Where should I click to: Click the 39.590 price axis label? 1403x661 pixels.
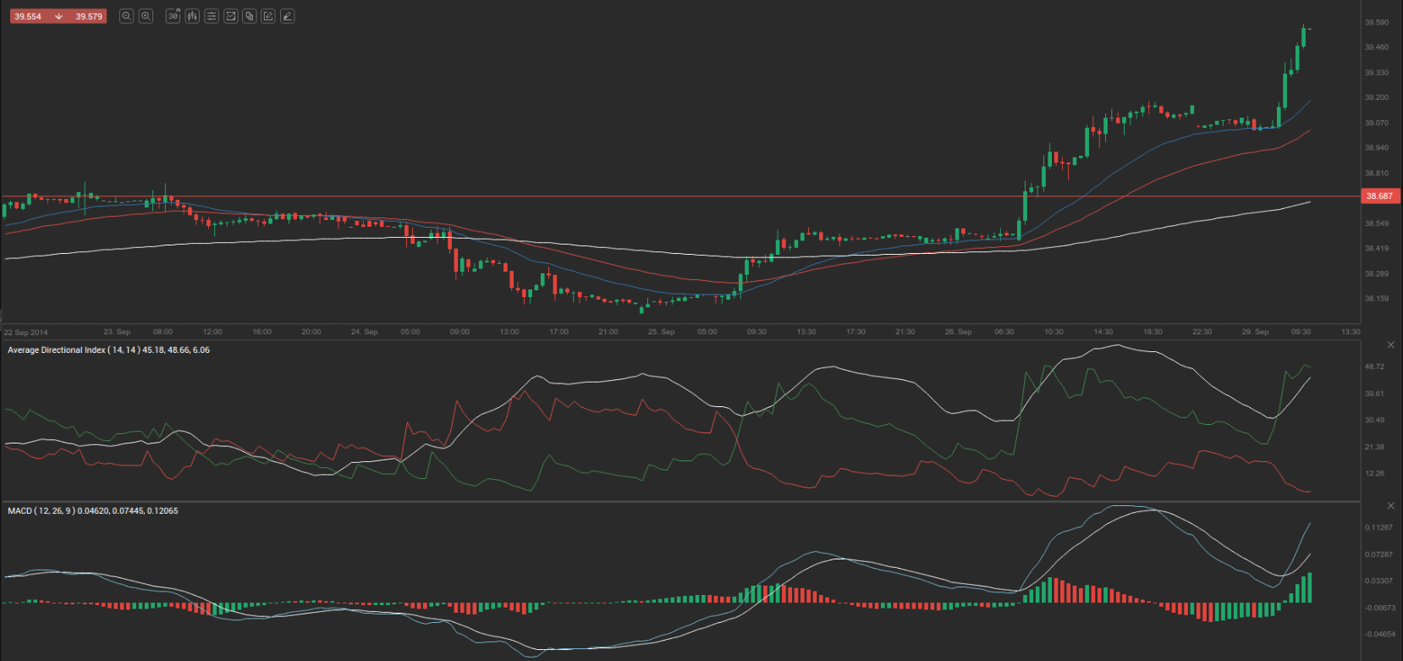[x=1376, y=23]
